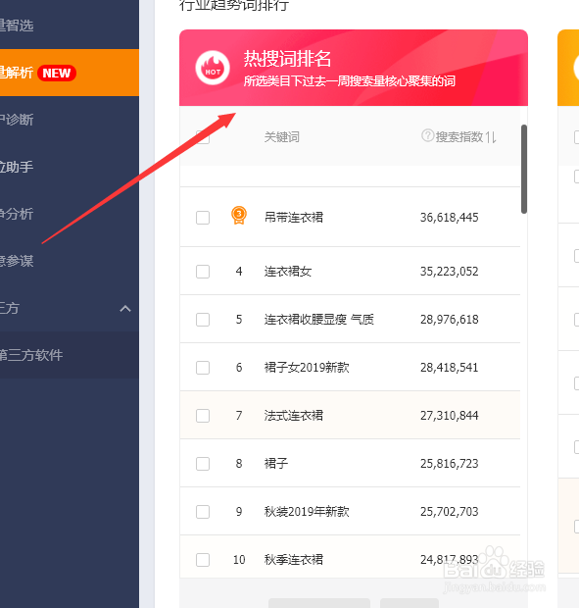Viewport: 579px width, 608px height.
Task: Open the 解析 NEW sidebar menu item
Action: coord(70,73)
